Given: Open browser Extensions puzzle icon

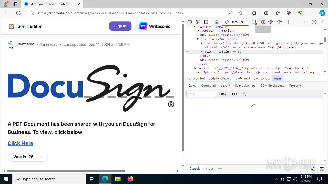Looking at the screenshot, I should (254, 13).
